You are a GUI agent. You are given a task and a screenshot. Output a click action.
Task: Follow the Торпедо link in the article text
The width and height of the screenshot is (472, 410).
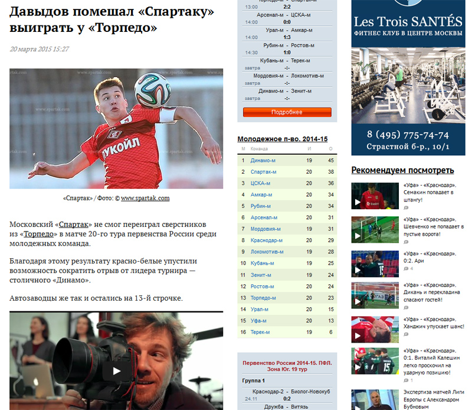[38, 234]
